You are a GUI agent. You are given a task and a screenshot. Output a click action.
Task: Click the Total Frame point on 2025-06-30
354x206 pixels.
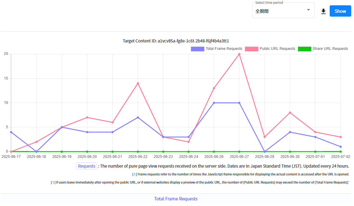(290, 132)
